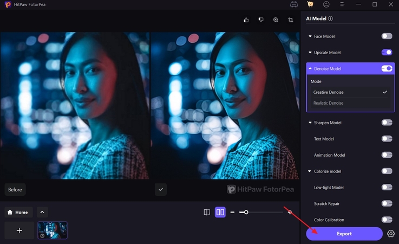Select Realistic Denoise mode
Screen dimensions: 399x244
(x=350, y=103)
